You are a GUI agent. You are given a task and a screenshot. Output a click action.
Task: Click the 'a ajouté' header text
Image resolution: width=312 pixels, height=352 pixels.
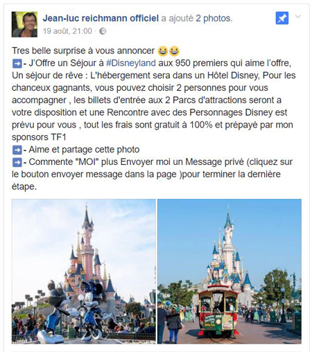pos(177,18)
